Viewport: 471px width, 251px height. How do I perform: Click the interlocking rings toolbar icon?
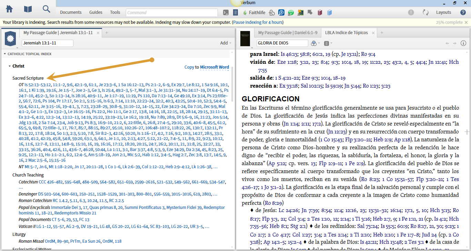click(272, 13)
